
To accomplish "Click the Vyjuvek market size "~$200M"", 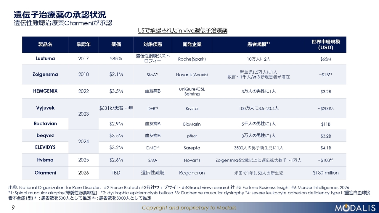I will tap(326, 109).
